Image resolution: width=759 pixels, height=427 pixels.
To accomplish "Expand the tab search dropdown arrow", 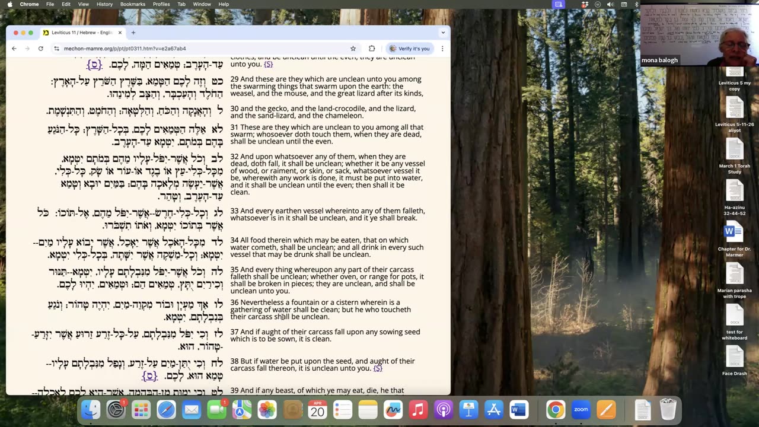I will [x=443, y=33].
